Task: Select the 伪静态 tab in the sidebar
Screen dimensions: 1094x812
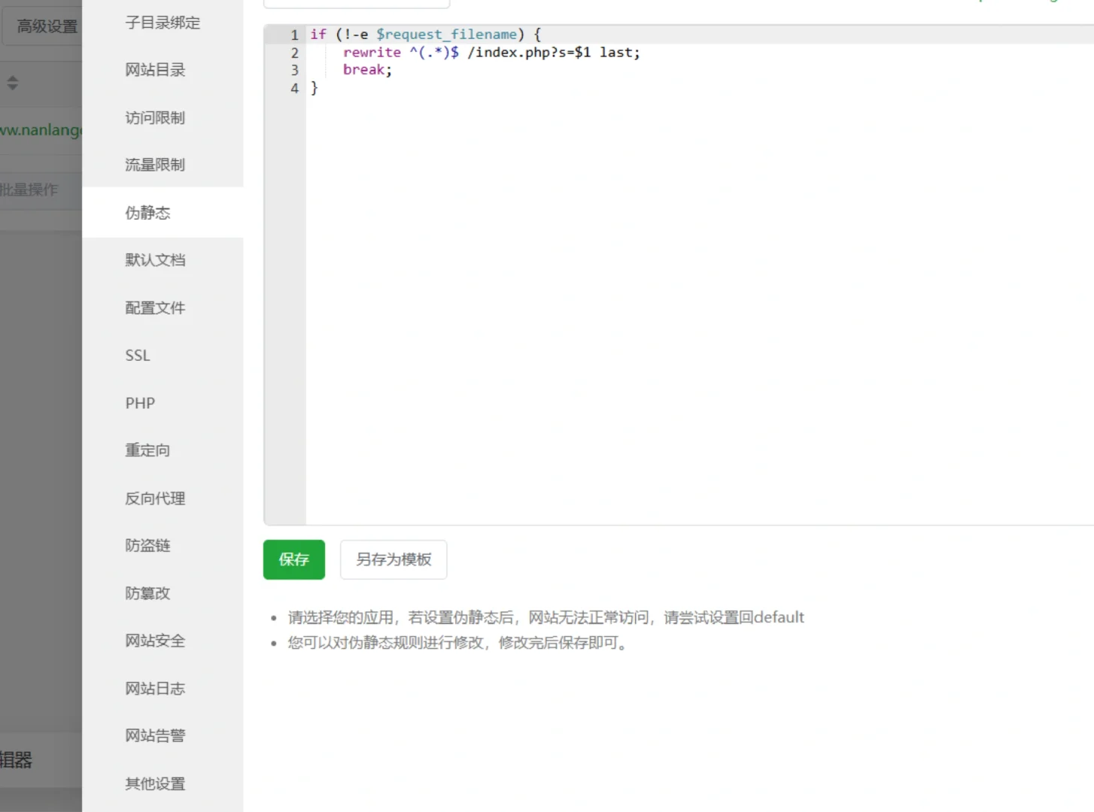Action: pos(147,213)
